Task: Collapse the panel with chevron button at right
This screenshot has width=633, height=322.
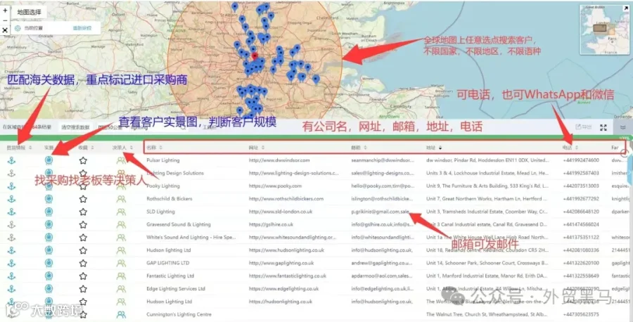Action: click(623, 127)
